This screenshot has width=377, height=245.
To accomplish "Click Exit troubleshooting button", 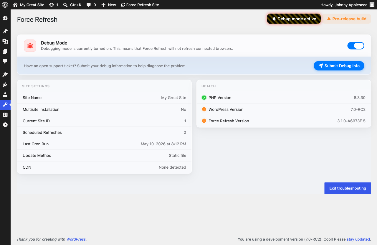I will click(348, 188).
